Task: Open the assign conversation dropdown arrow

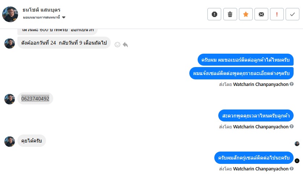Action: coord(64,17)
